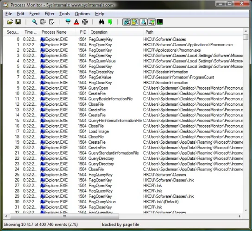
Task: Select path HKCU\Software\Classes\Applications\Procmon.exe
Action: tap(188, 45)
